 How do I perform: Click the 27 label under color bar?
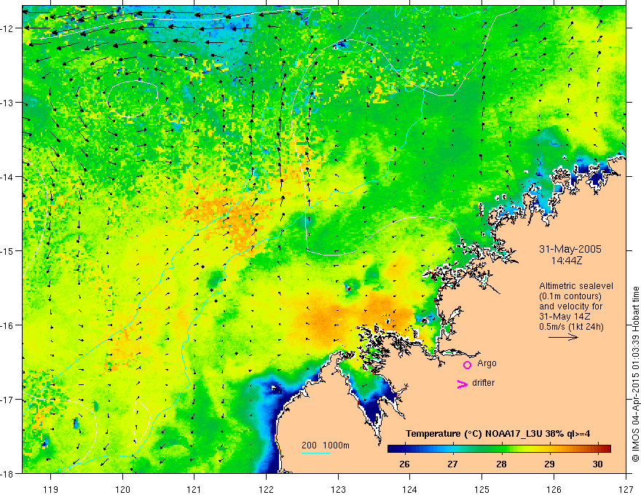coord(452,464)
